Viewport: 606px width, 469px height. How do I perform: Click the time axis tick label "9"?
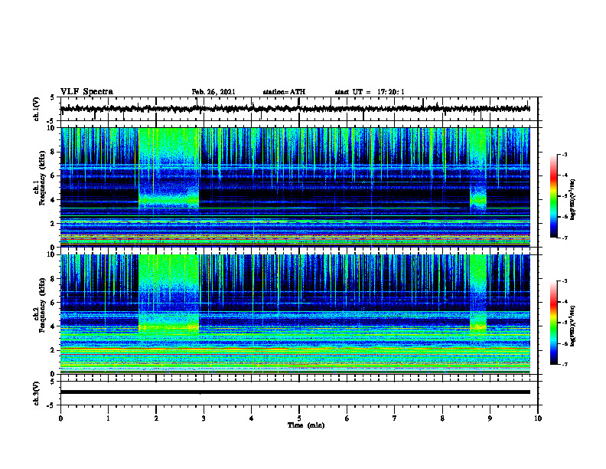point(490,418)
